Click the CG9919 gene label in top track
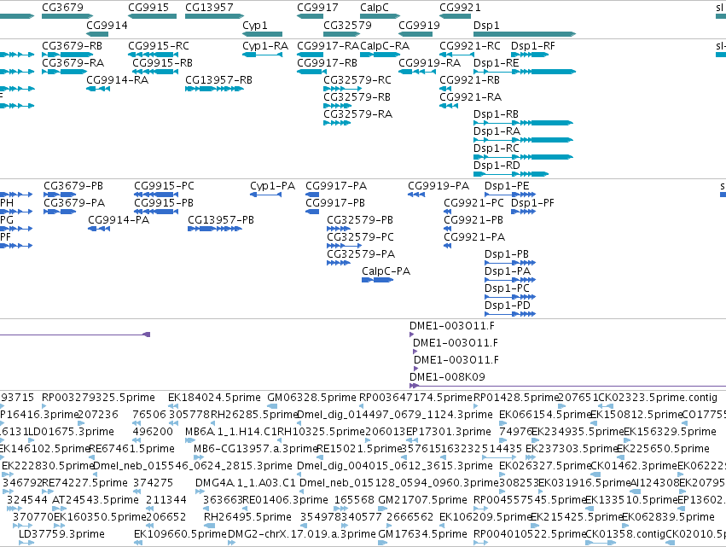The image size is (726, 547). [419, 25]
